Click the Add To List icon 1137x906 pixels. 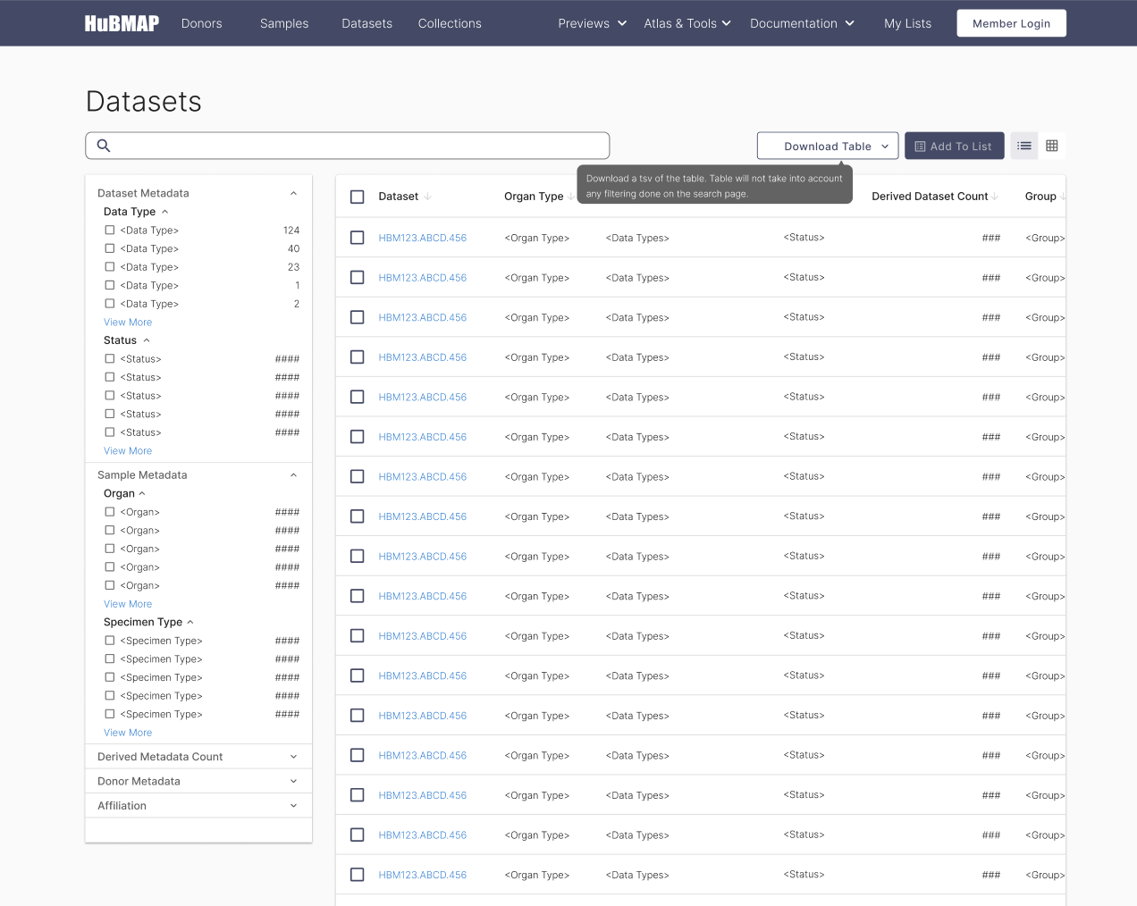coord(921,145)
